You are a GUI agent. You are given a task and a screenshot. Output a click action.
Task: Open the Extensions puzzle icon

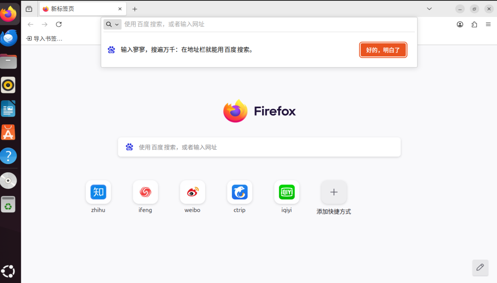click(474, 24)
